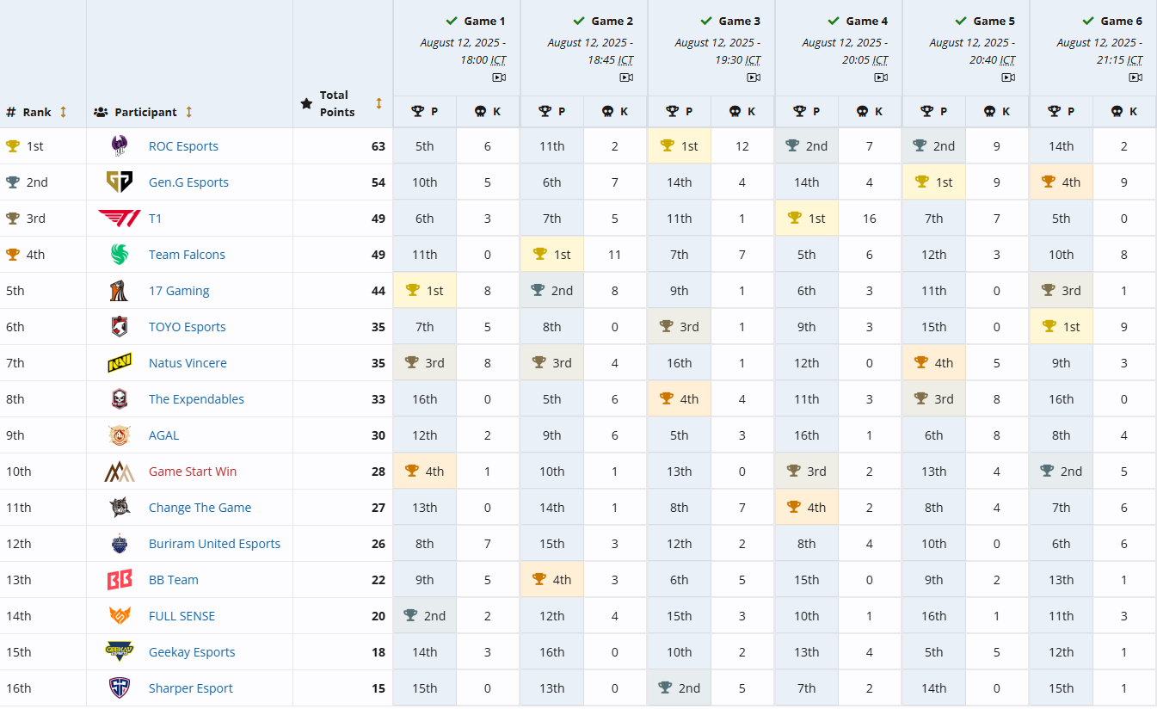Open the Game Start Win link
The image size is (1157, 709).
pos(193,472)
